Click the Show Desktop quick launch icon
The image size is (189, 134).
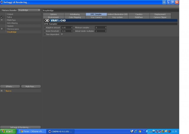tap(132, 131)
